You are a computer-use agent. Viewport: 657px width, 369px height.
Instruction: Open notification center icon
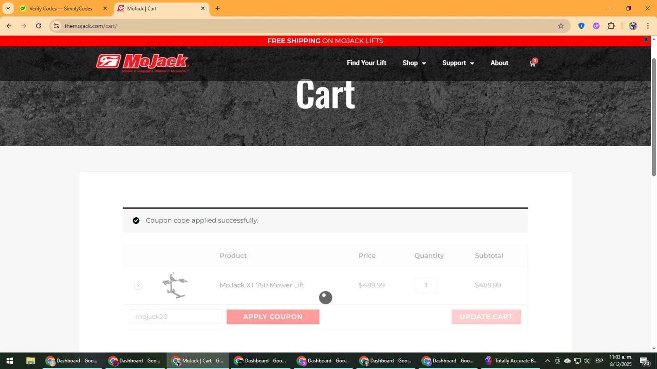pos(645,361)
